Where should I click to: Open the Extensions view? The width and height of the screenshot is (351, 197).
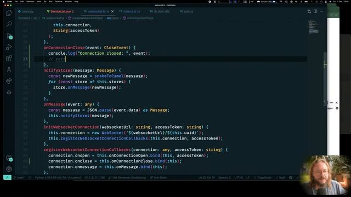click(x=9, y=59)
